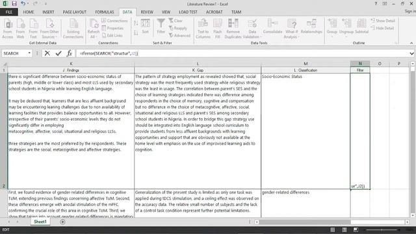Switch to PAGE LAYOUT tab
This screenshot has height=234, width=416.
[75, 12]
